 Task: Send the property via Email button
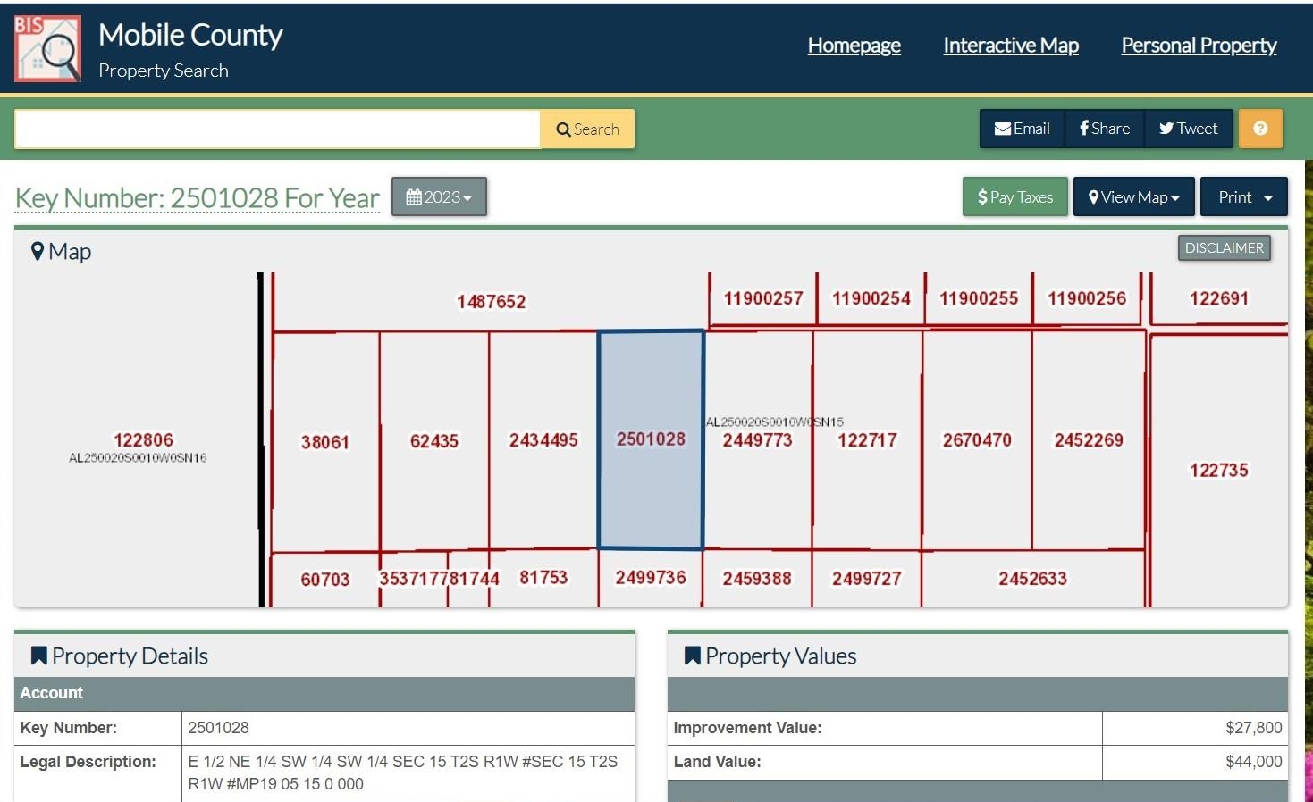(1023, 129)
